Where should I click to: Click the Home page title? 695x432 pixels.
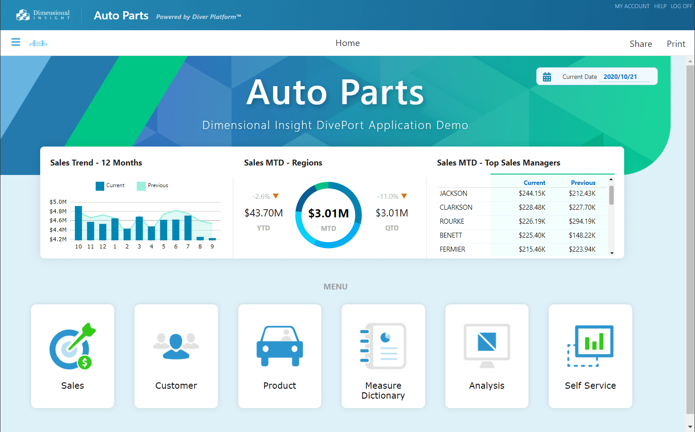[x=347, y=43]
